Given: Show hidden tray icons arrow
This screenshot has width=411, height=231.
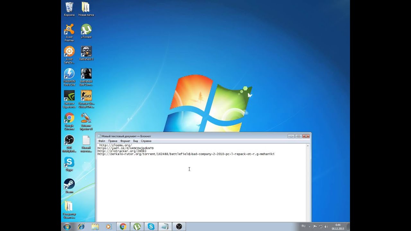Looking at the screenshot, I should [310, 227].
